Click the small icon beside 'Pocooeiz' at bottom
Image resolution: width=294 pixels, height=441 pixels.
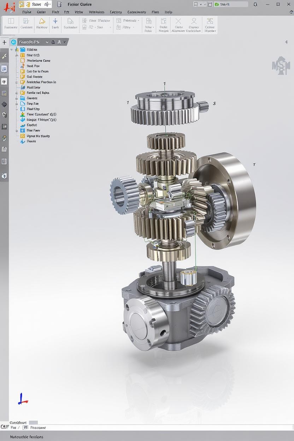[25, 427]
